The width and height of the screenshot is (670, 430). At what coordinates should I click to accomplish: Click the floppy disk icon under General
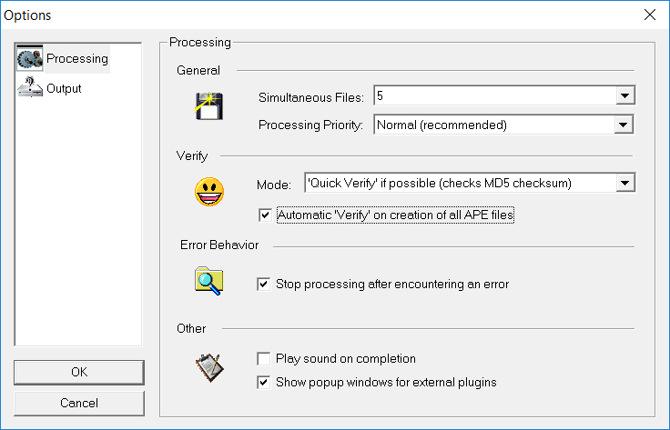(209, 105)
